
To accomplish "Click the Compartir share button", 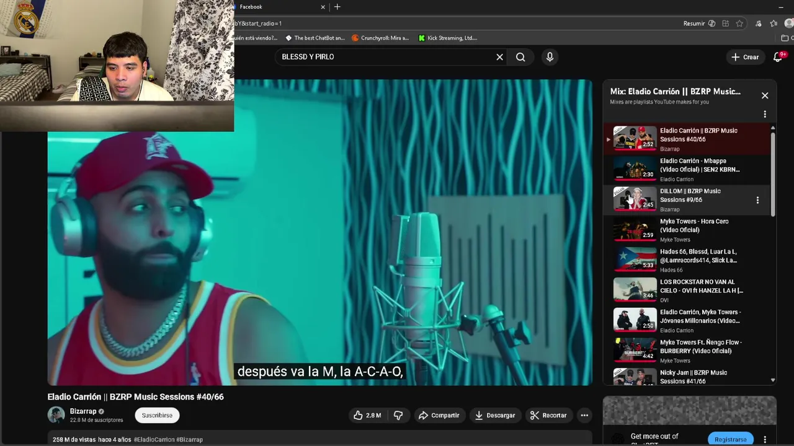I will (439, 415).
